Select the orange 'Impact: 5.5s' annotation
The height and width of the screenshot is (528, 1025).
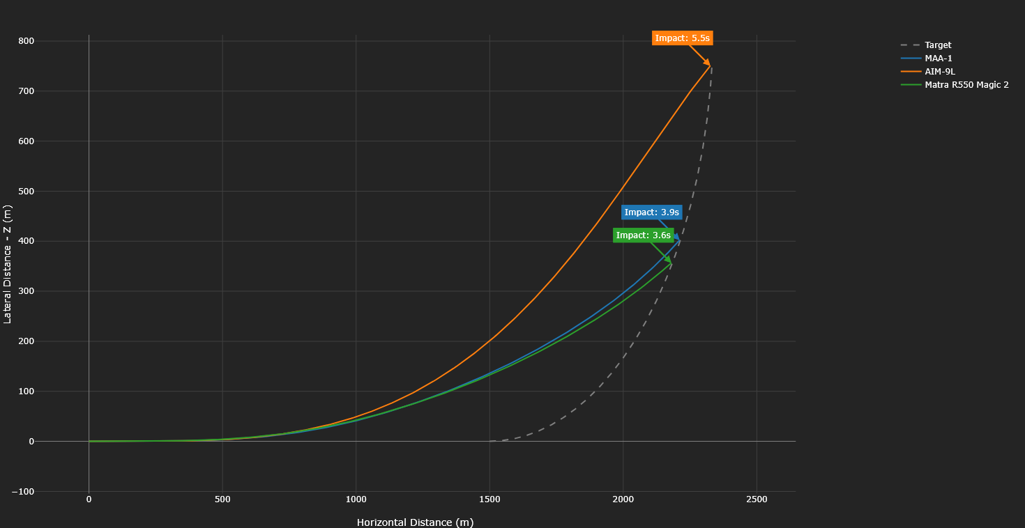point(682,38)
